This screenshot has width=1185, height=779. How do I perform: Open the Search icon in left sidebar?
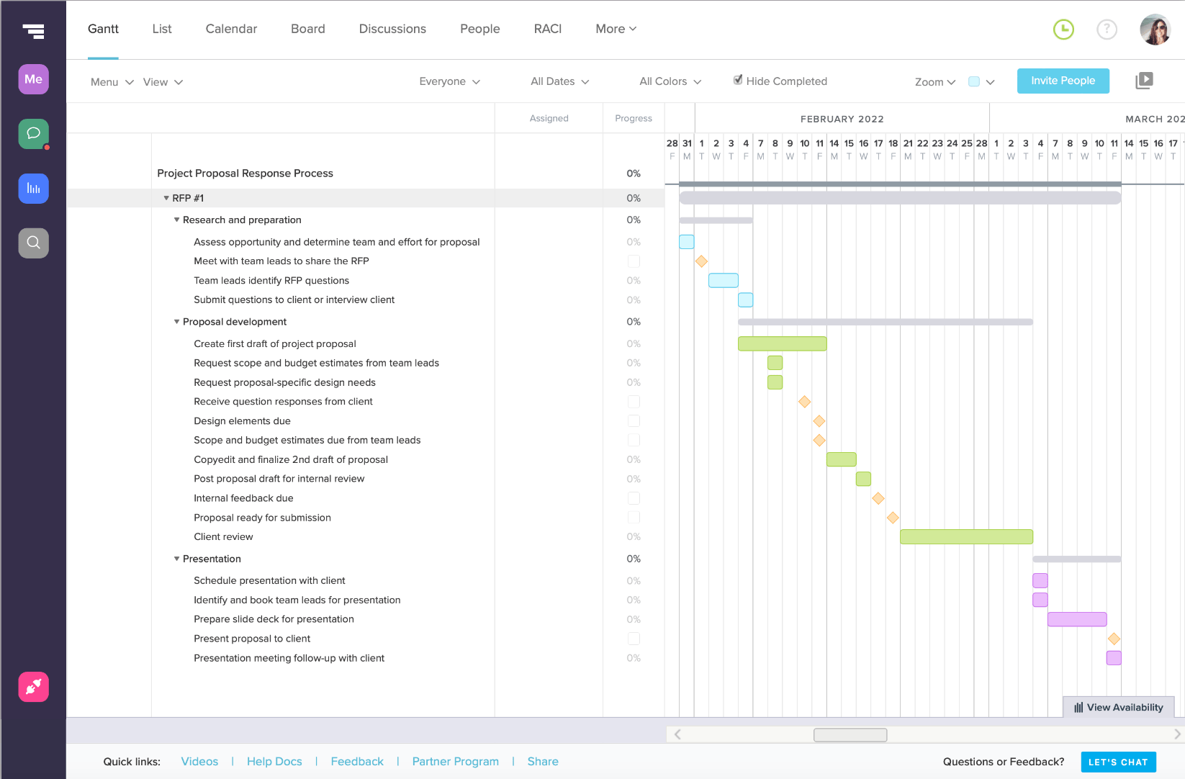click(x=33, y=243)
